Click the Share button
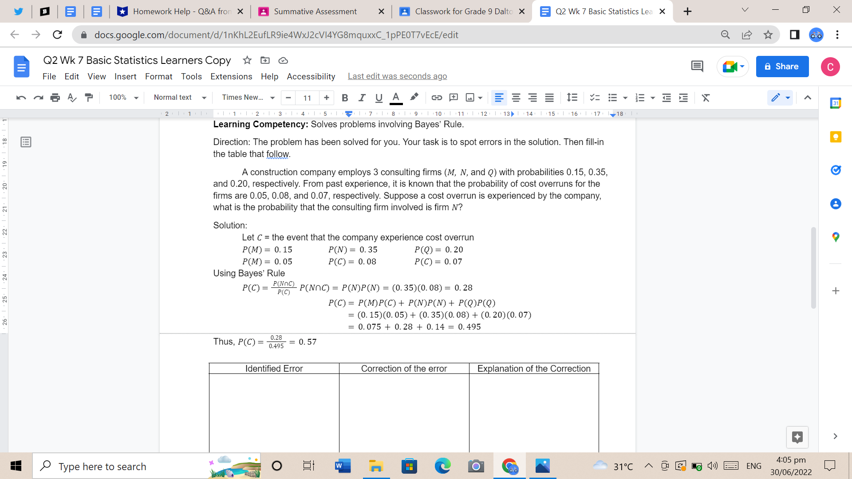The image size is (852, 479). point(782,66)
